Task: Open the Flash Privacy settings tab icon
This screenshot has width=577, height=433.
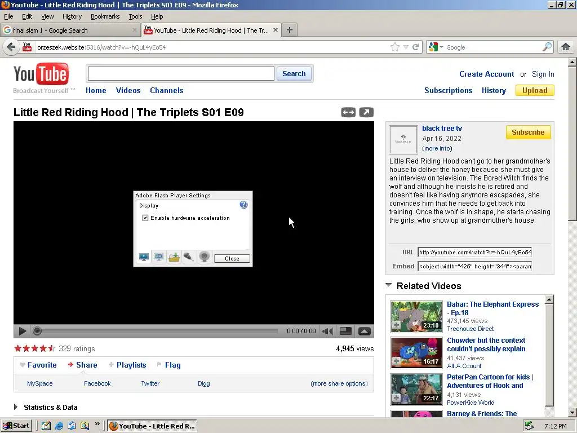Action: 159,257
